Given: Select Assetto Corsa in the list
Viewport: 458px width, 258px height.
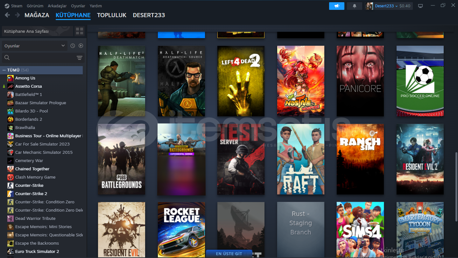Looking at the screenshot, I should click(x=28, y=86).
